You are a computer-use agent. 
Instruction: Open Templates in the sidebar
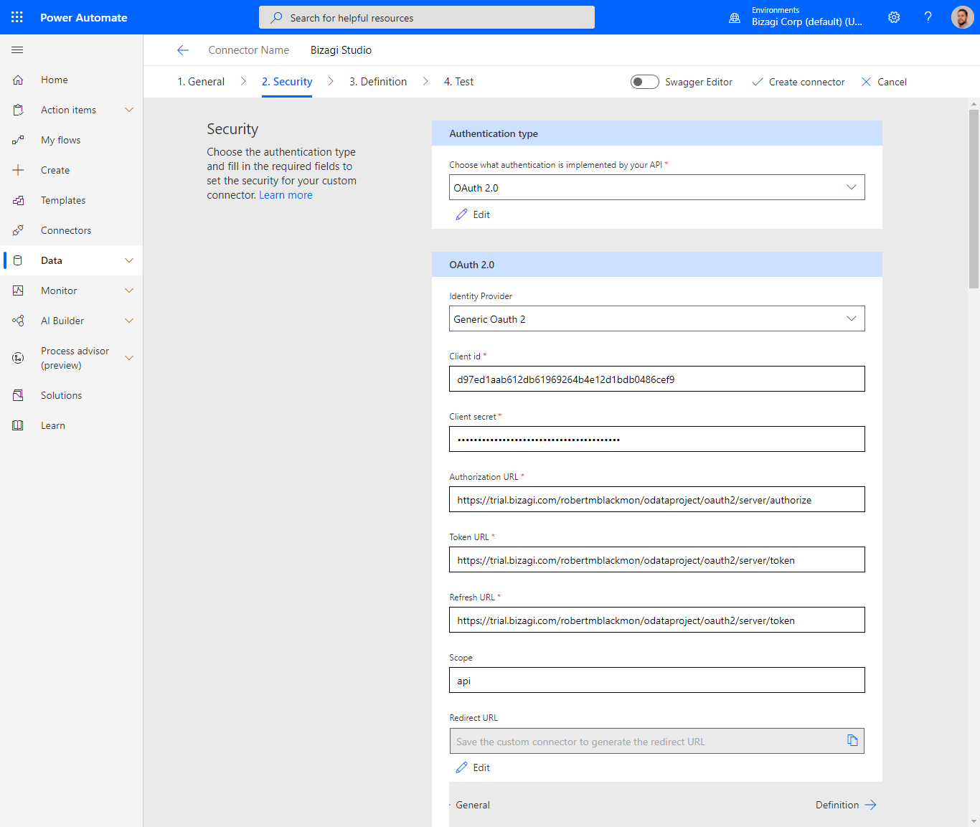click(63, 200)
